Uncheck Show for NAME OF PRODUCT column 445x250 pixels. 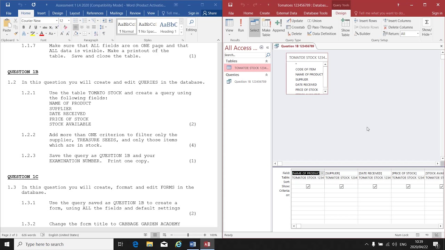pos(308,186)
